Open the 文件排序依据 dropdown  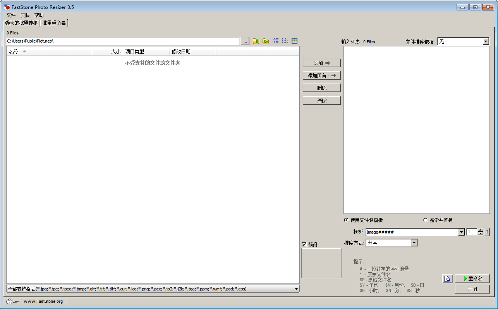[x=486, y=41]
